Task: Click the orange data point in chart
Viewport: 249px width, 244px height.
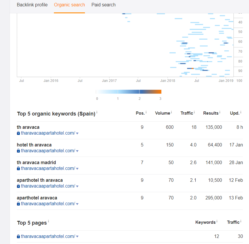Action: coord(192,68)
